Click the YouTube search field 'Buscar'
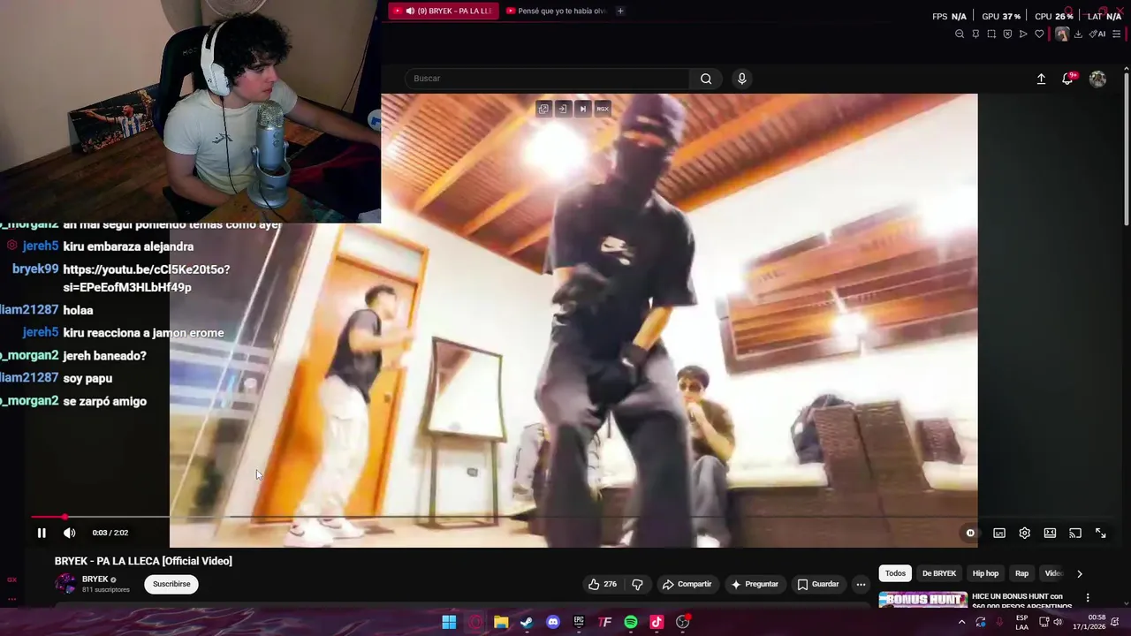 click(x=548, y=79)
